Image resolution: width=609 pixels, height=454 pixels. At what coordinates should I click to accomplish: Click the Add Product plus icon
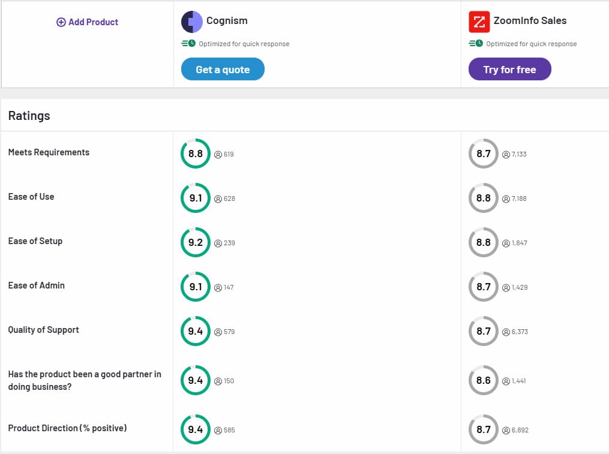tap(61, 22)
